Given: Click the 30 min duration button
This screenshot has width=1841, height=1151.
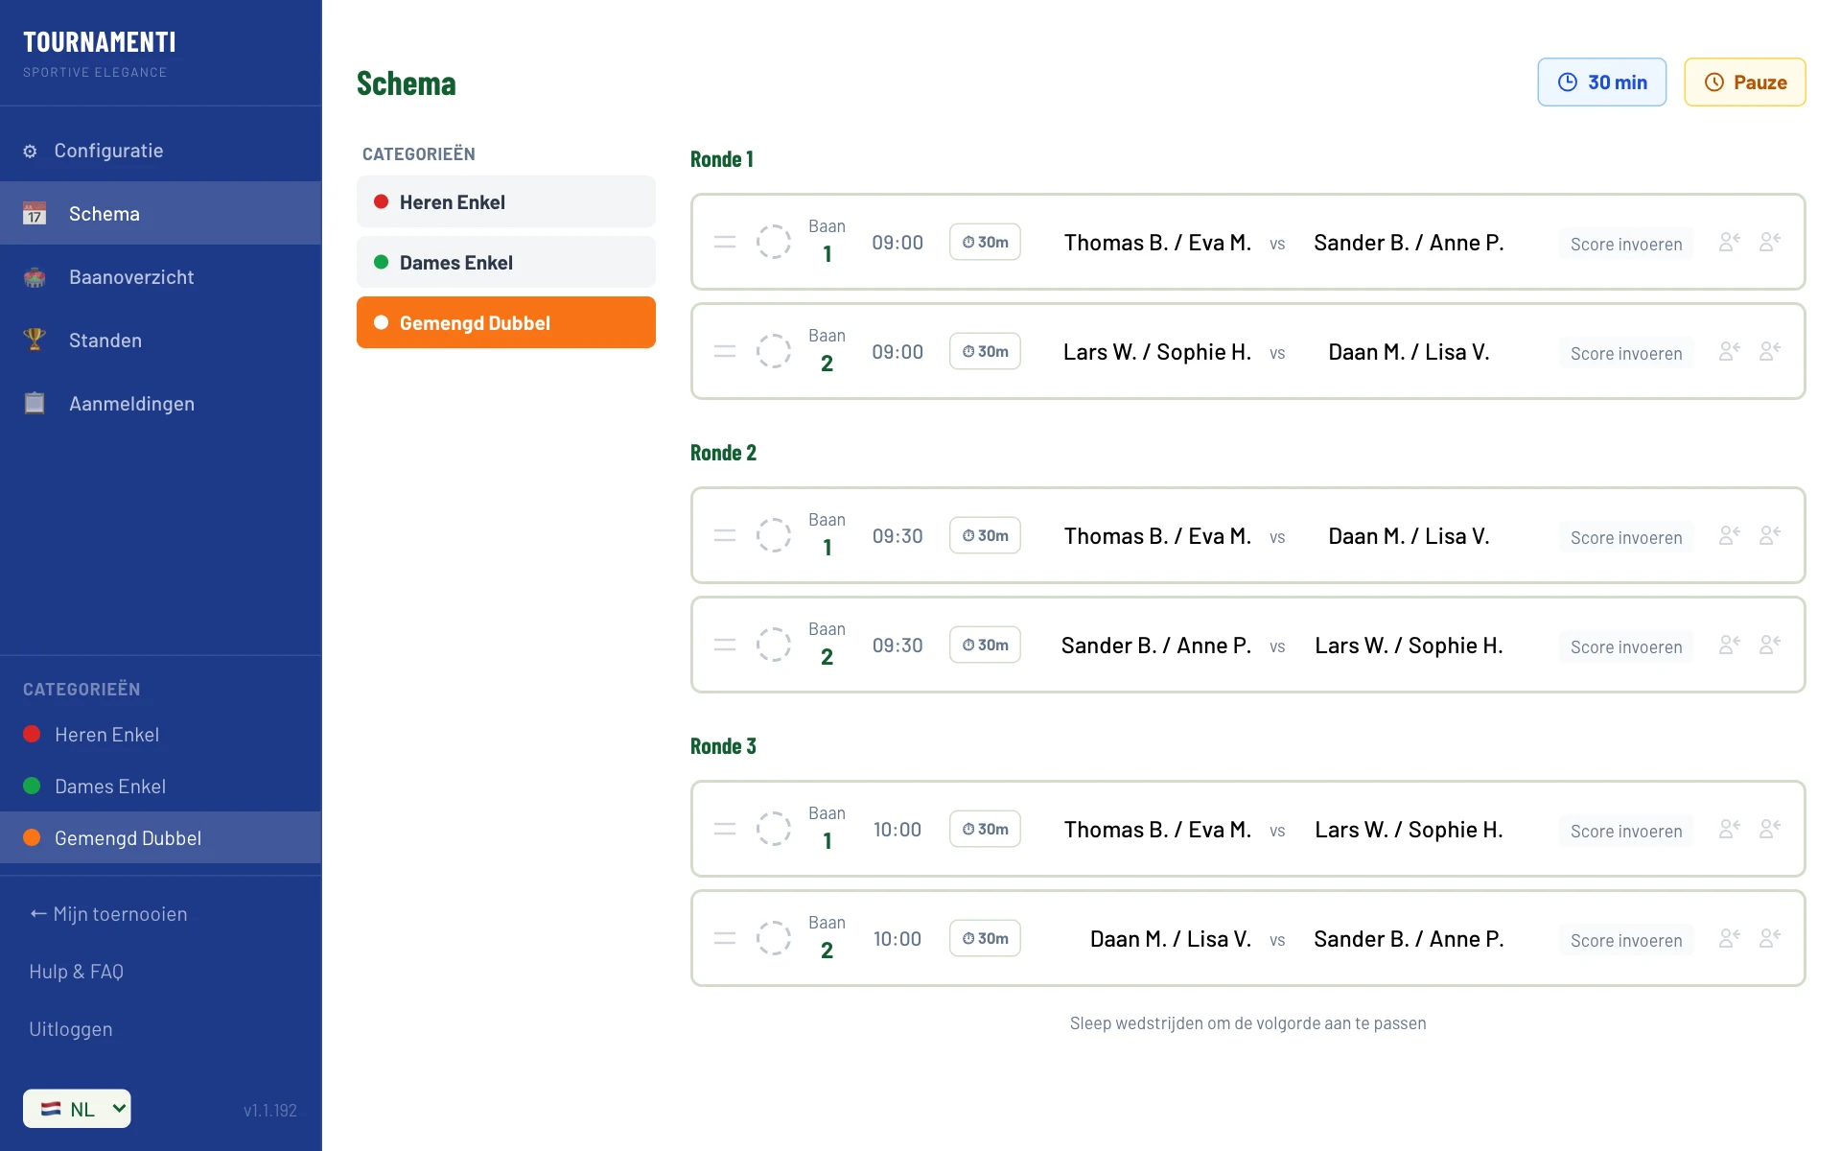Looking at the screenshot, I should 1601,82.
